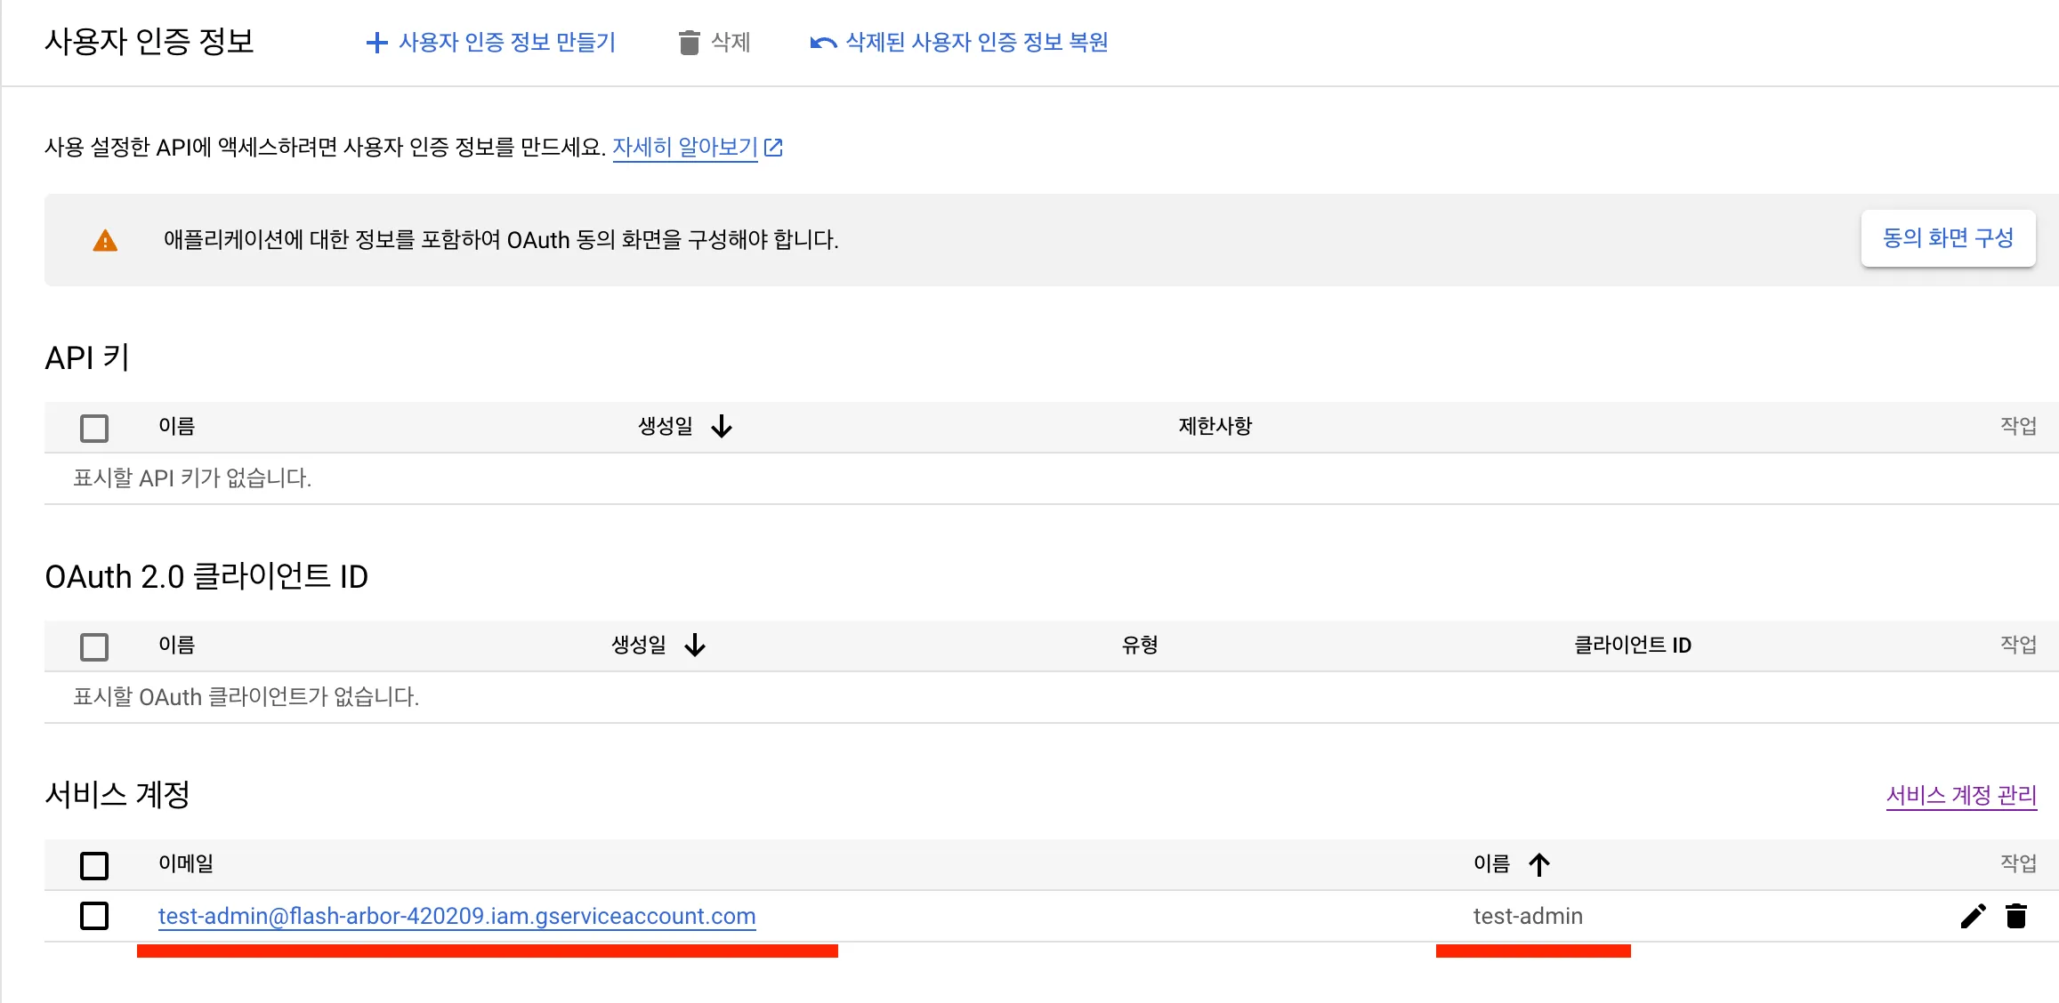Click 사용자 인증 정보 만들기
The image size is (2059, 1003).
(507, 42)
